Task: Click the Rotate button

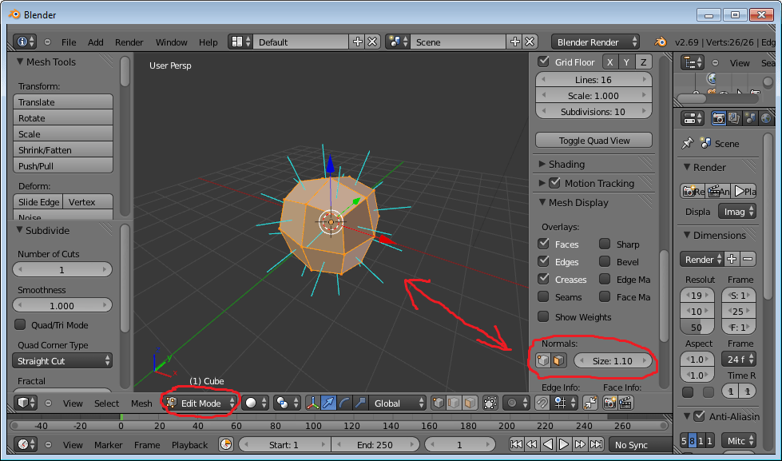Action: click(x=63, y=117)
